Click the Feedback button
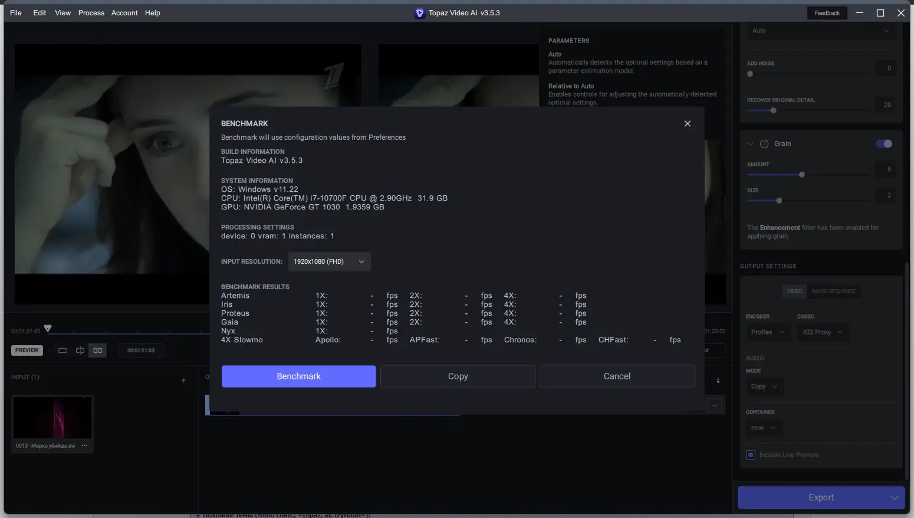914x518 pixels. pos(827,13)
